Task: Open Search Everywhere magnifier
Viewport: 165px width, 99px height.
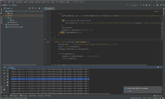Action: pyautogui.click(x=164, y=5)
